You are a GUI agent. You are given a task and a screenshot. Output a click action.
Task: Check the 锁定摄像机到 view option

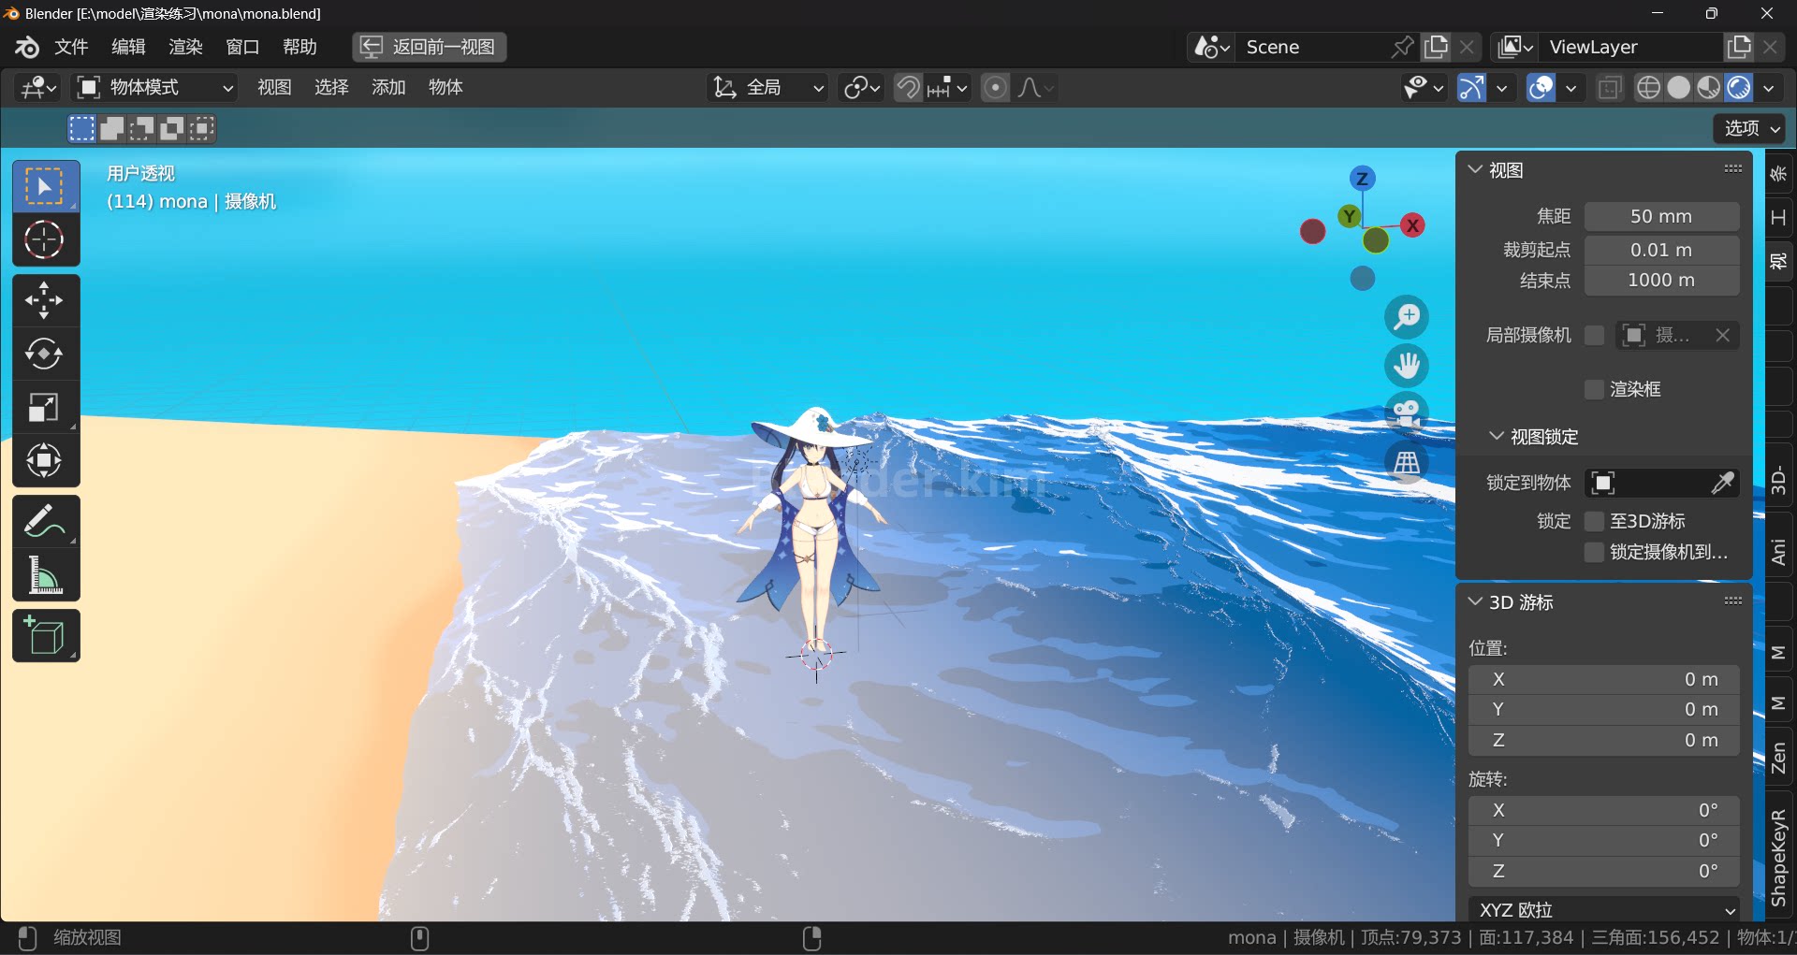tap(1595, 552)
